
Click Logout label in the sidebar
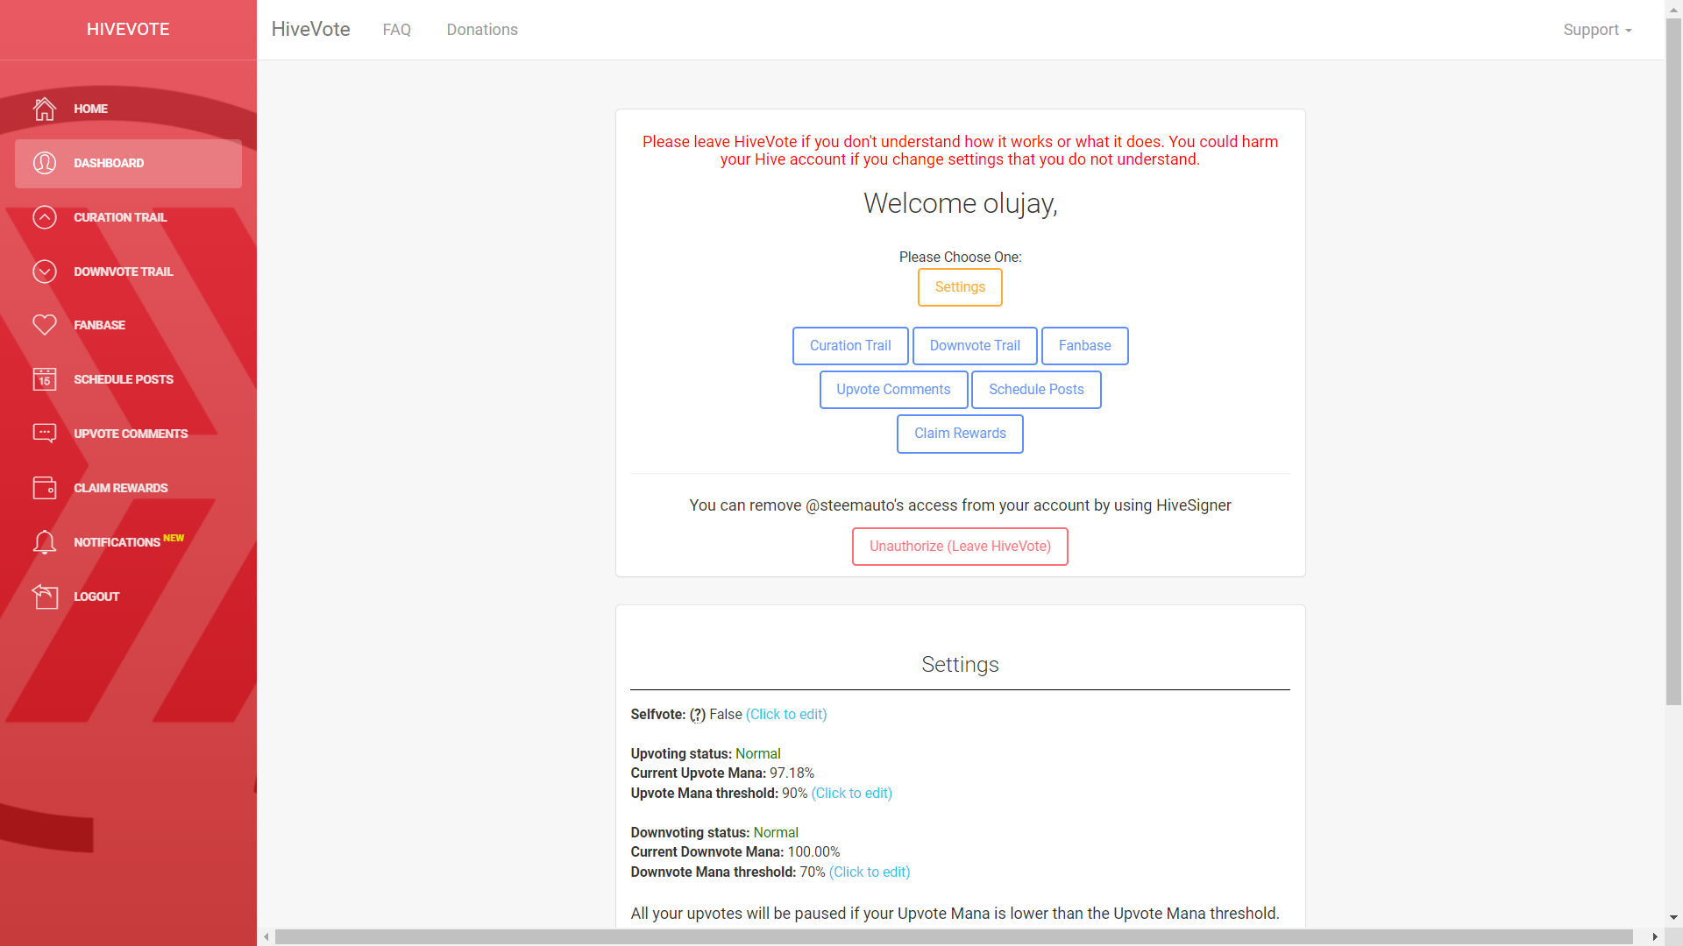pyautogui.click(x=96, y=597)
